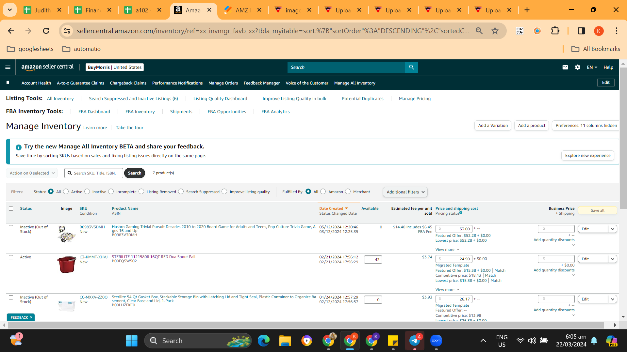Viewport: 627px width, 352px height.
Task: Filter Fulfilled By Amazon
Action: click(x=323, y=191)
